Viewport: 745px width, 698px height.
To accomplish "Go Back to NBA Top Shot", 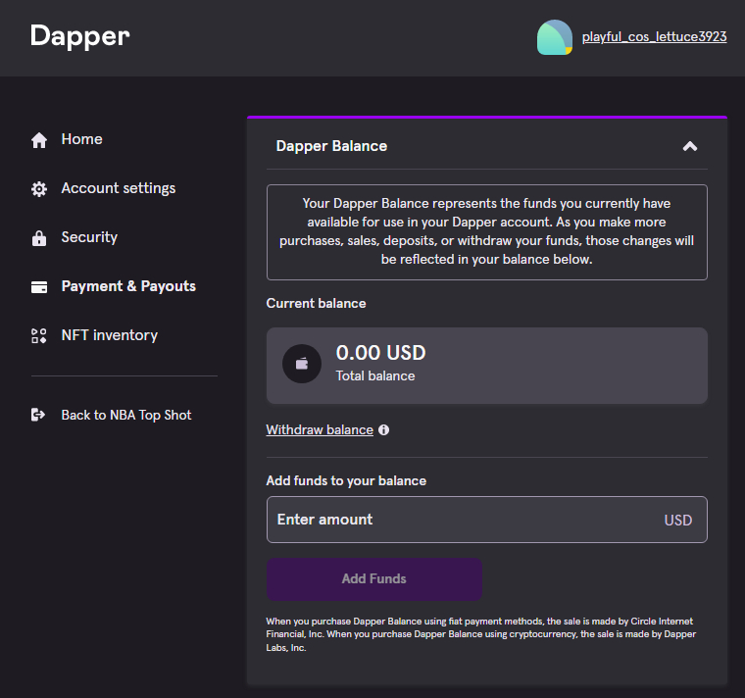I will (126, 415).
